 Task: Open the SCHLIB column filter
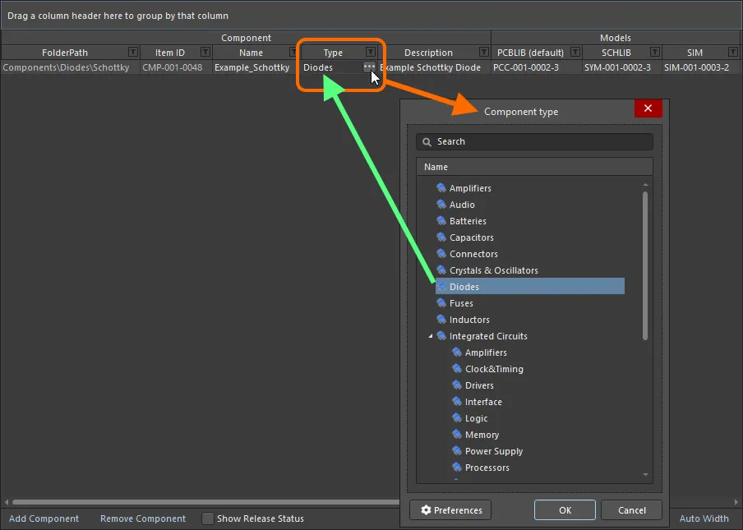[x=655, y=52]
